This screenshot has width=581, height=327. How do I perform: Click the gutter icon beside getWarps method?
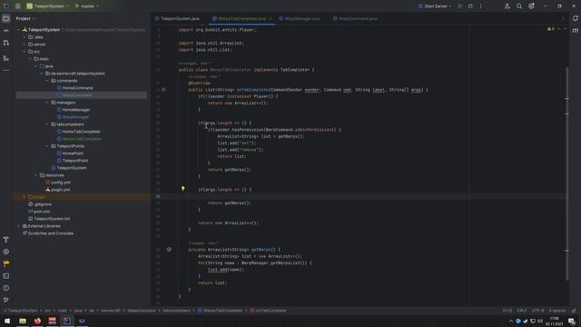click(x=169, y=250)
